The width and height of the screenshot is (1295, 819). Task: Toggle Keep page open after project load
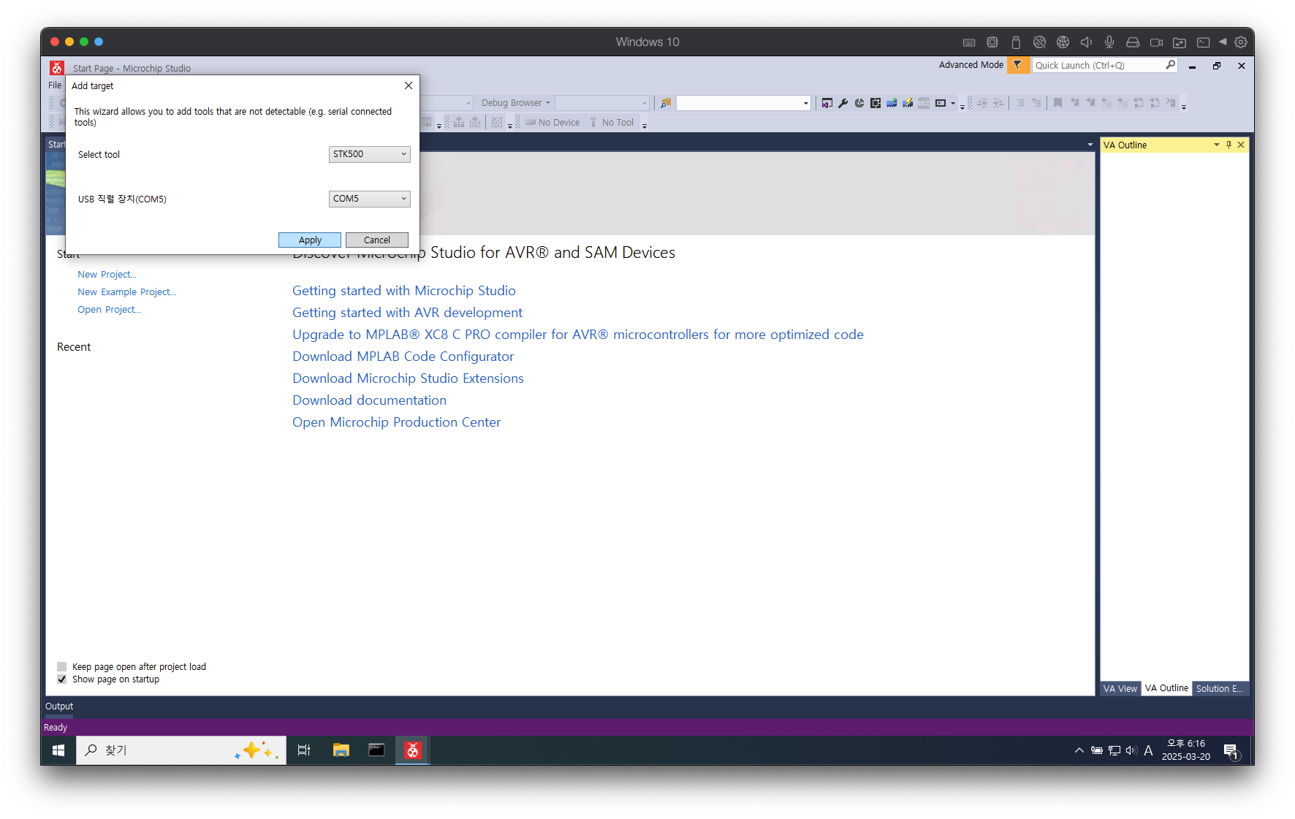pyautogui.click(x=62, y=666)
